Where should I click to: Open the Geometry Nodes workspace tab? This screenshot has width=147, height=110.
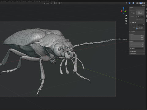click(45, 1)
